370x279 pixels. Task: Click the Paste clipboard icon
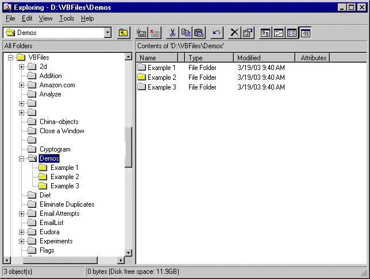tap(199, 33)
